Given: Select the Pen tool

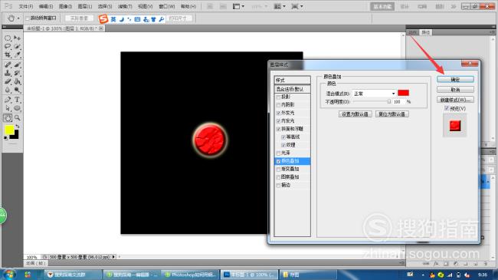Looking at the screenshot, I should (x=8, y=100).
